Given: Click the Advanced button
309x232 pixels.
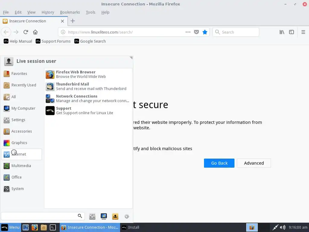Looking at the screenshot, I should 254,163.
